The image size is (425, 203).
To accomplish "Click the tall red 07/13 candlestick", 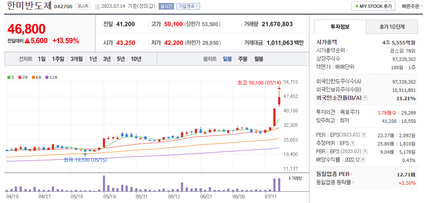I will [274, 117].
